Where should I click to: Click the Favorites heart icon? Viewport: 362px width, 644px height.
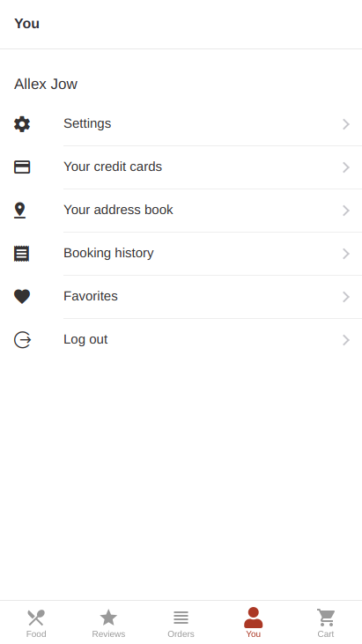click(x=22, y=297)
